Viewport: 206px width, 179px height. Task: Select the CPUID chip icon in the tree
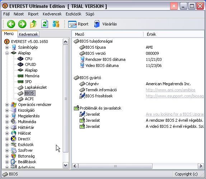pyautogui.click(x=20, y=64)
